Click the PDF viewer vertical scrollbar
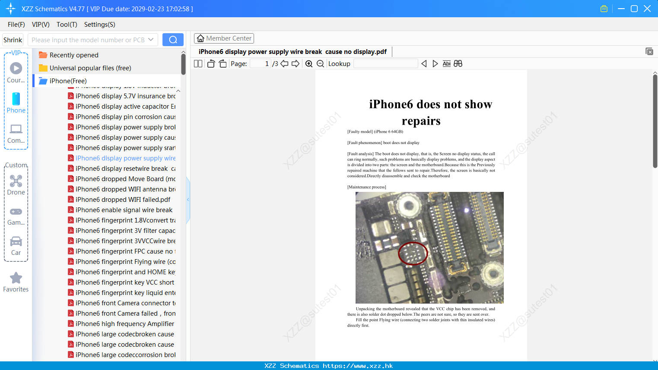This screenshot has width=658, height=370. (x=655, y=121)
